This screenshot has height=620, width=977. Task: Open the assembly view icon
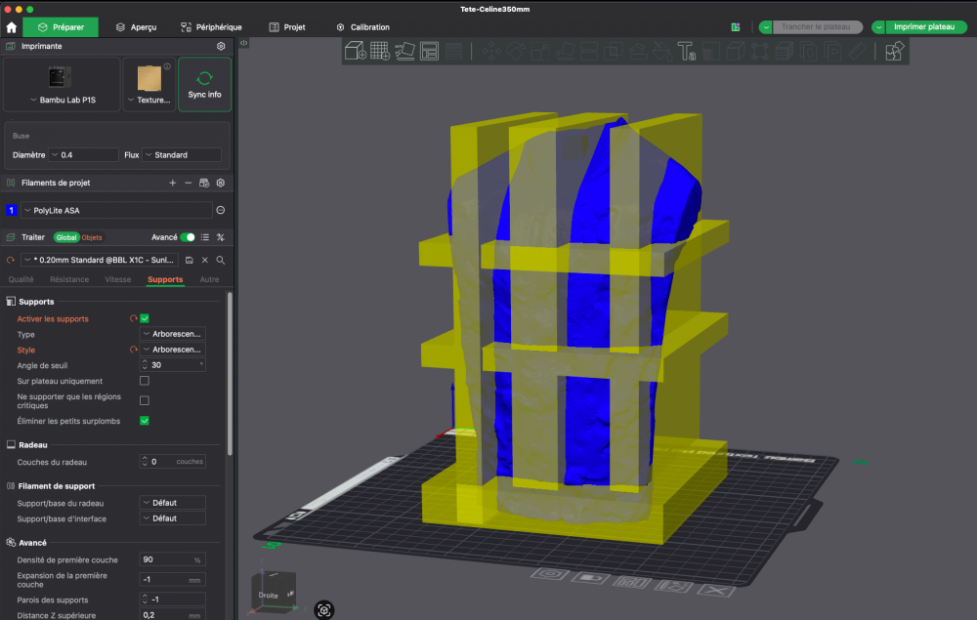(x=894, y=51)
